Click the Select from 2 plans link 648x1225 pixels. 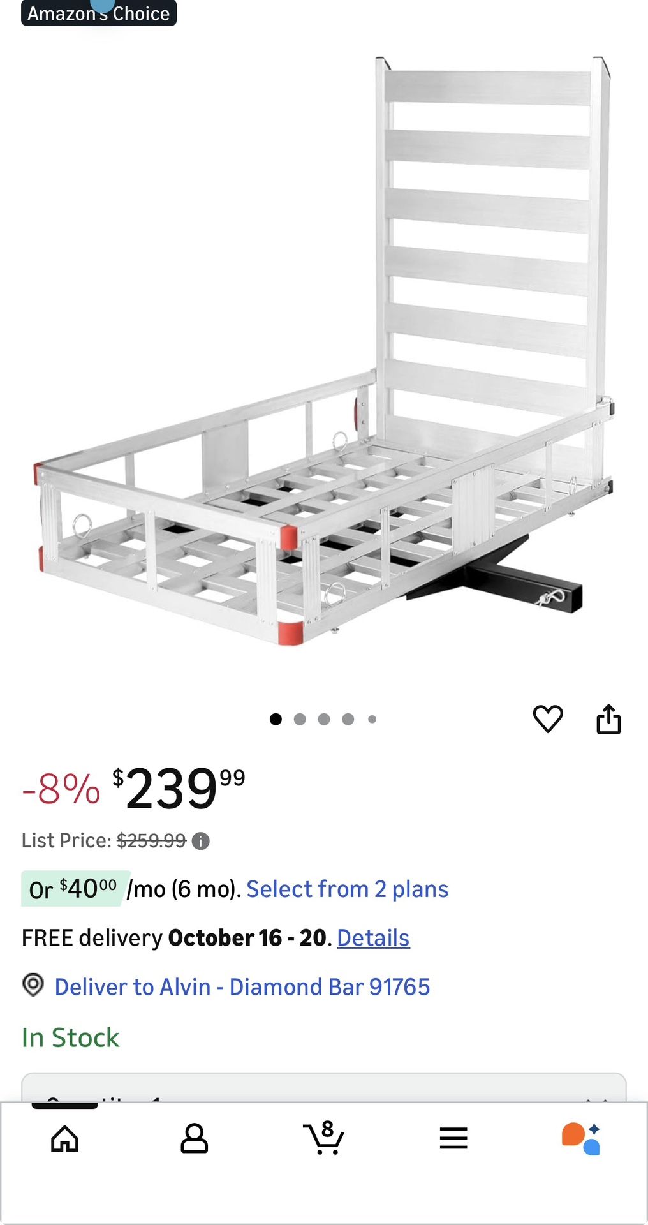coord(347,889)
